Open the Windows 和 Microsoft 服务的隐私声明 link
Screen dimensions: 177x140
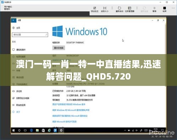pyautogui.click(x=71, y=110)
